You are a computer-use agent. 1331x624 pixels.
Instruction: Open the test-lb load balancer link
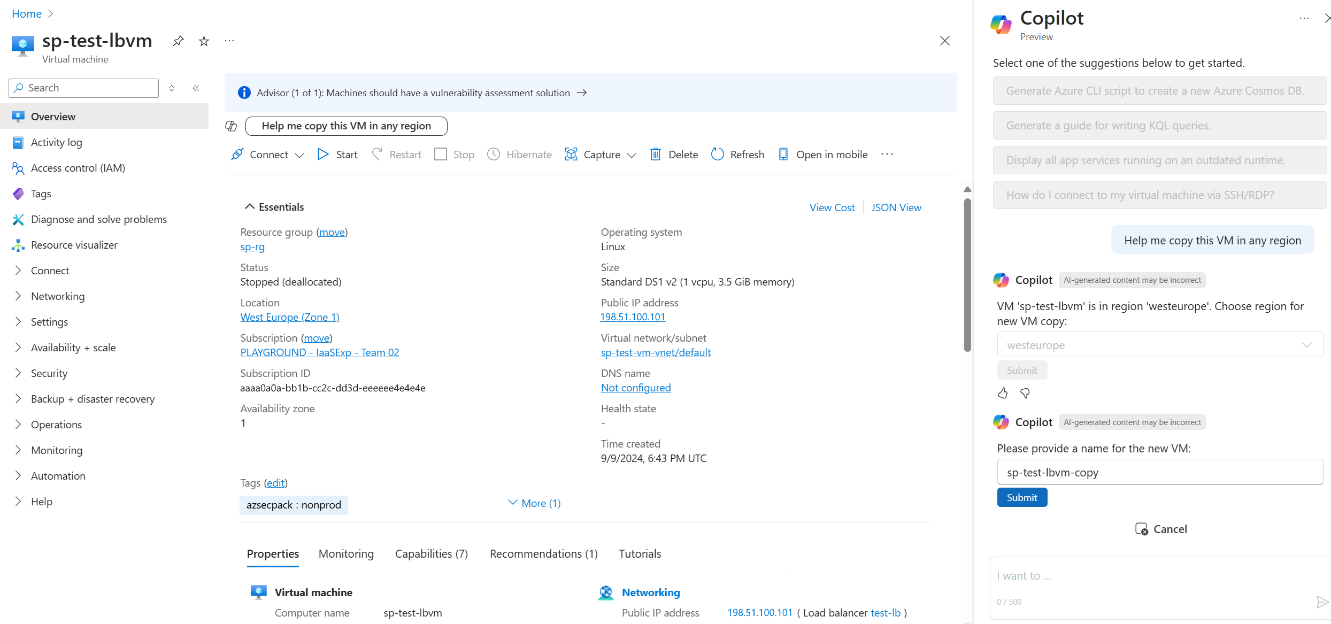tap(886, 613)
